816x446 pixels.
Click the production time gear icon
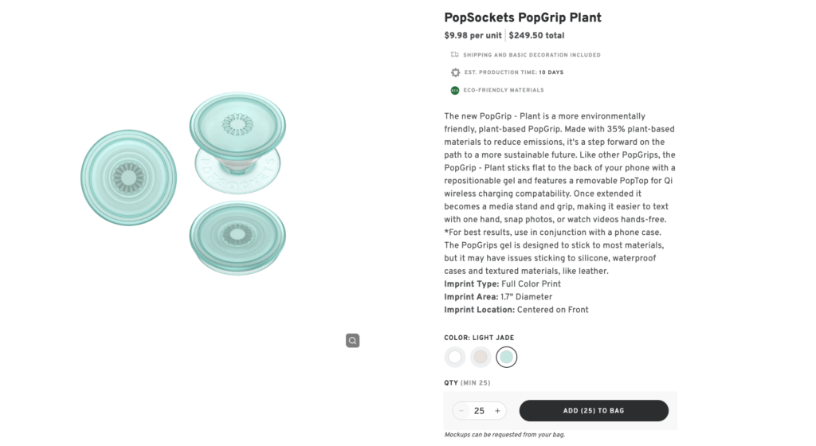455,72
